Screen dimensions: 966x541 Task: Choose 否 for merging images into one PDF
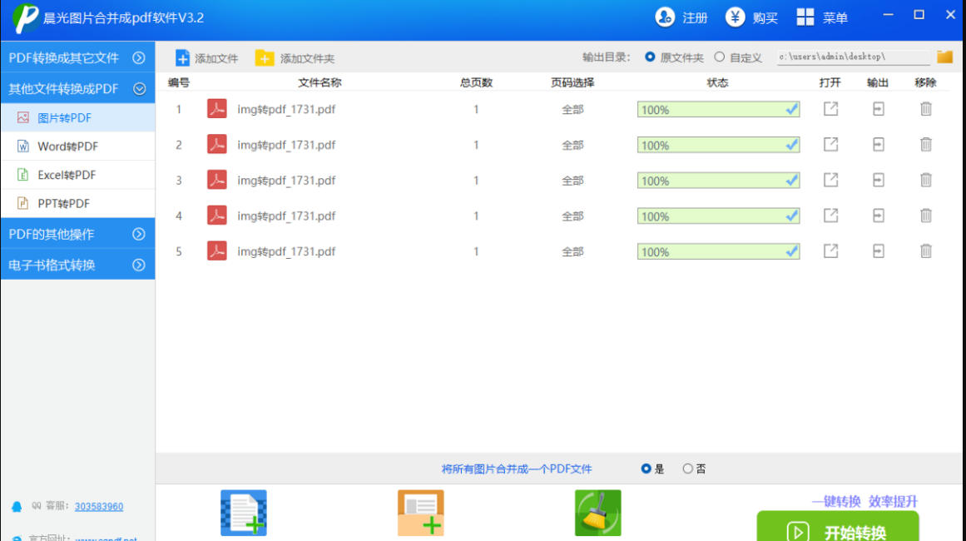point(688,469)
